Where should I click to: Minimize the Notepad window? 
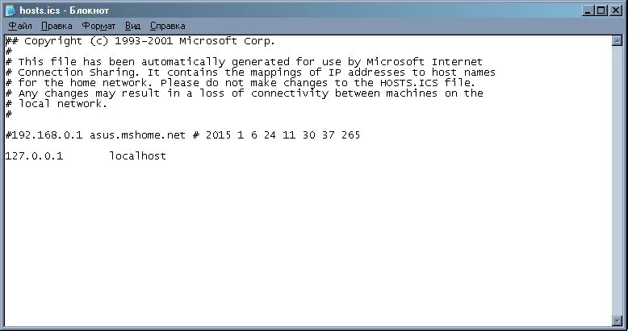[x=588, y=10]
